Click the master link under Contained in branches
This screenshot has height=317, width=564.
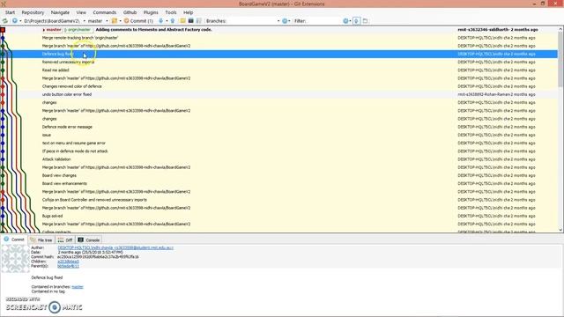[x=78, y=287]
